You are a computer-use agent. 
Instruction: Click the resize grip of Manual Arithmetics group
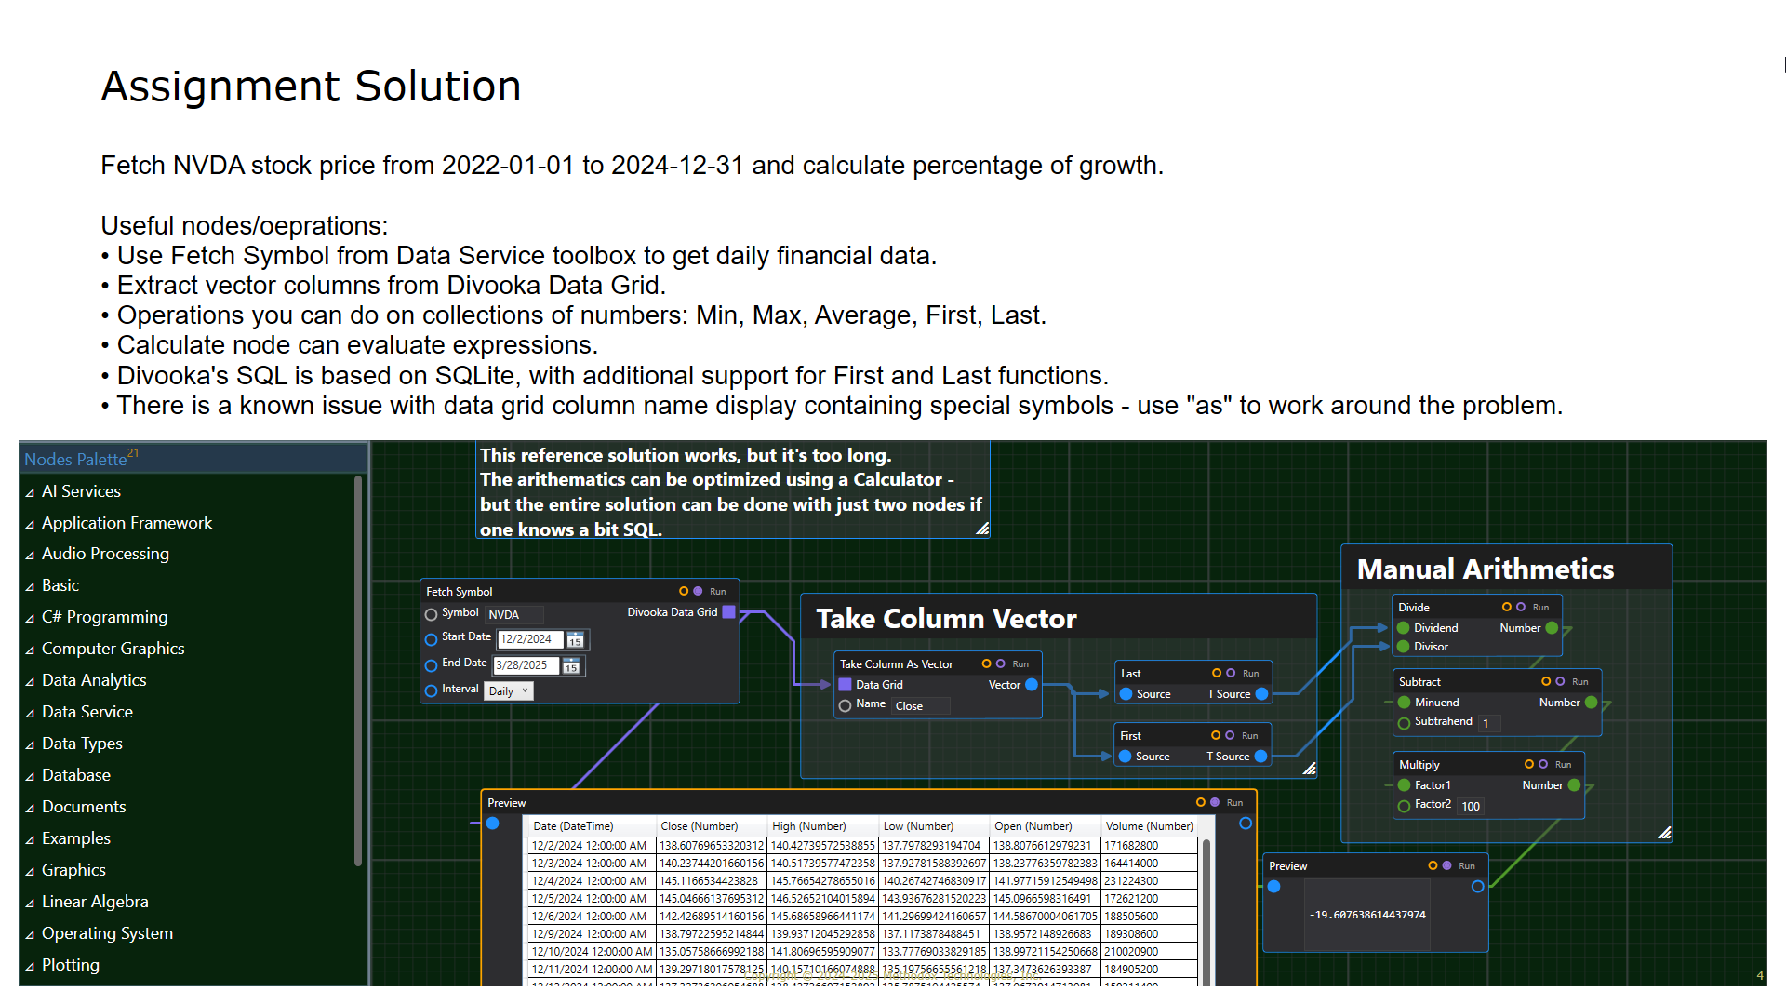click(1664, 833)
